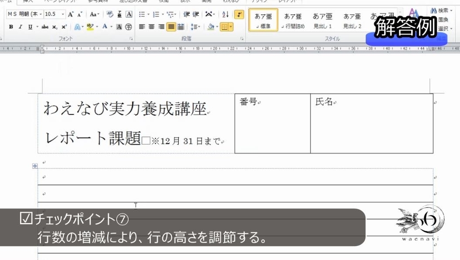The height and width of the screenshot is (260, 460).
Task: Open the Sort icon in the paragraph group
Action: click(225, 14)
